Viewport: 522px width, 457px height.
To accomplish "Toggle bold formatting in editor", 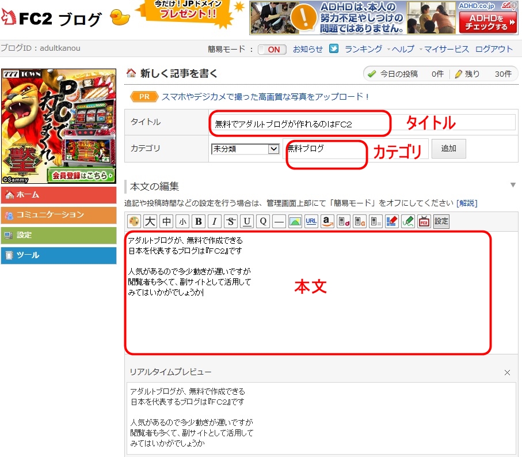I will (x=199, y=221).
